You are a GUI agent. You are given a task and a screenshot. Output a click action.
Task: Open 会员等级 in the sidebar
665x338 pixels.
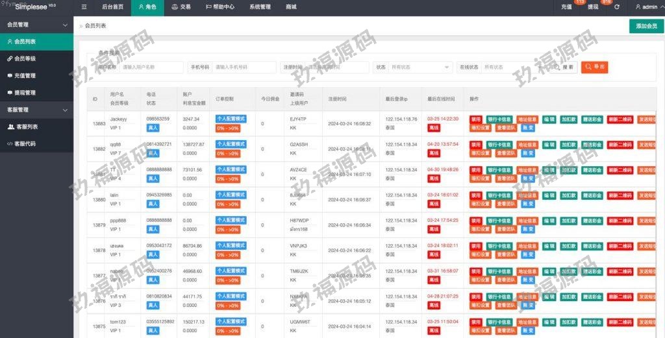(25, 58)
